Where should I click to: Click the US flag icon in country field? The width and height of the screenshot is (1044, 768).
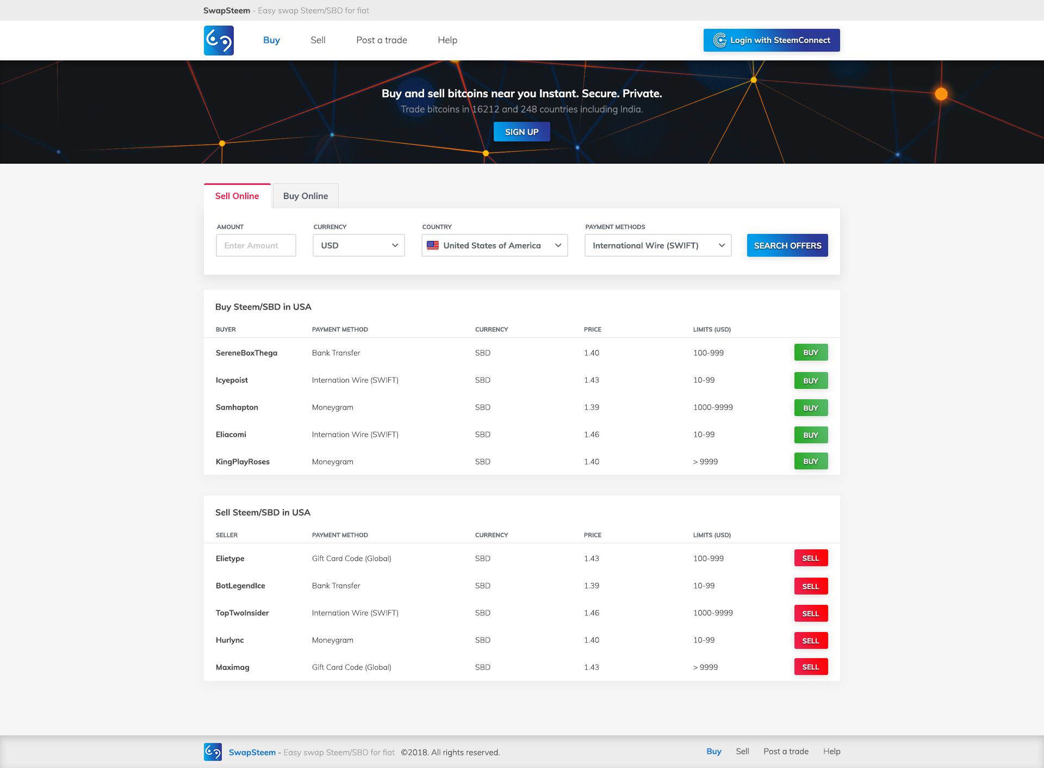coord(433,245)
